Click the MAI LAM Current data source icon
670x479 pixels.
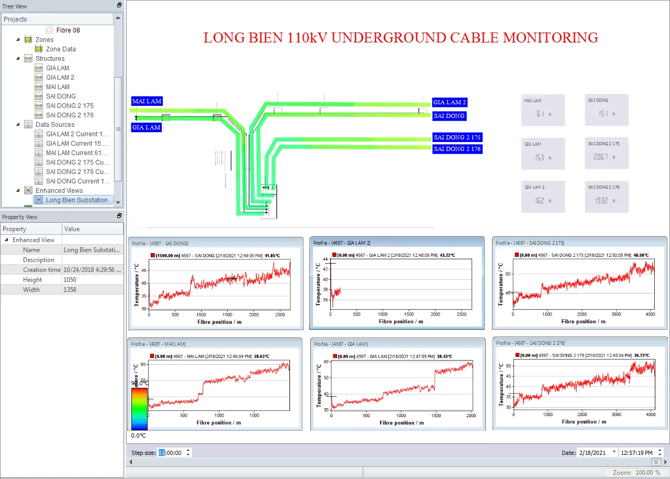point(39,153)
